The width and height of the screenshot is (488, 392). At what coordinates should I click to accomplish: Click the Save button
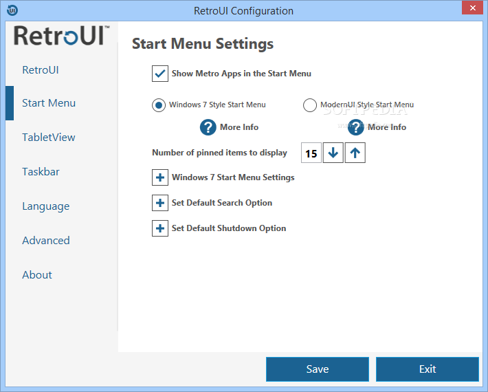pos(318,369)
